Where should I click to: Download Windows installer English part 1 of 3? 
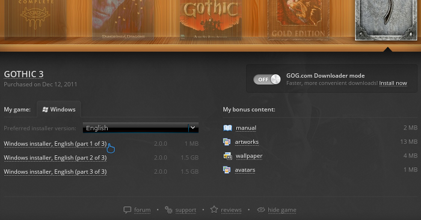[x=55, y=144]
